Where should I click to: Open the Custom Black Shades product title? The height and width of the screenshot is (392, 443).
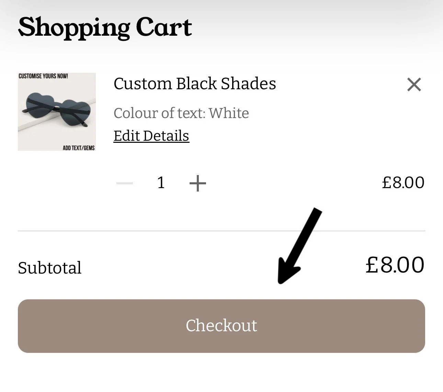click(195, 84)
